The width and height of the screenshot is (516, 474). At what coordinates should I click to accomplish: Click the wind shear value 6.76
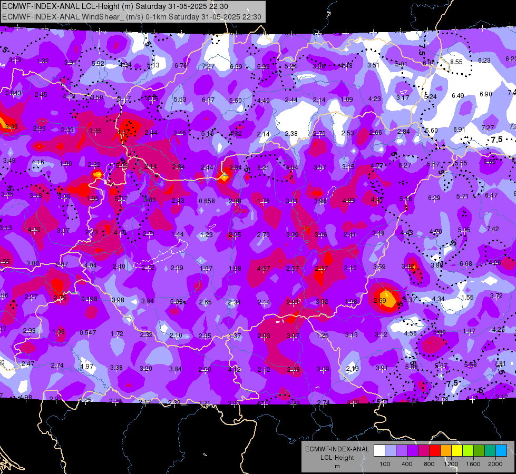pyautogui.click(x=181, y=66)
